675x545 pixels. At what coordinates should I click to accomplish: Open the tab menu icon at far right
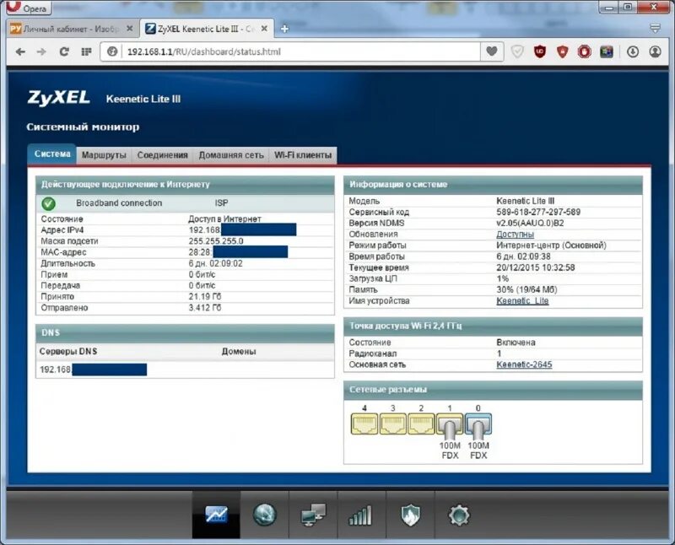pos(655,29)
